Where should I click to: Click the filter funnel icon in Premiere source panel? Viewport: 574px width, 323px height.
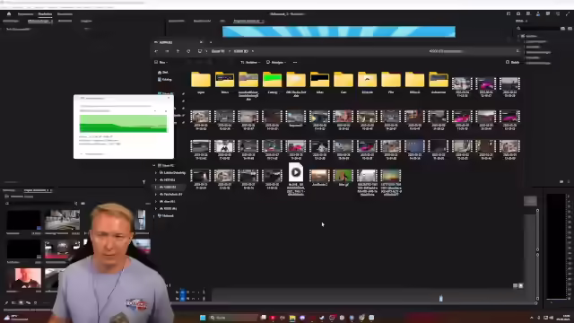pos(143,181)
